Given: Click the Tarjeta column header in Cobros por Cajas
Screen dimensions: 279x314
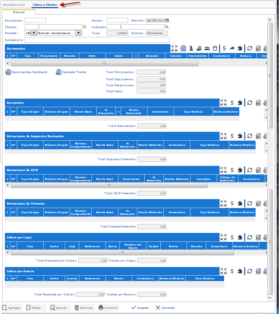Looking at the screenshot, I should [153, 246].
